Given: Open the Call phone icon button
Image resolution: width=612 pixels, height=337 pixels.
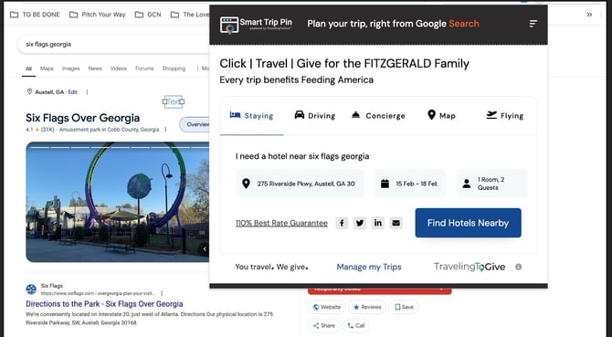Looking at the screenshot, I should [x=356, y=326].
